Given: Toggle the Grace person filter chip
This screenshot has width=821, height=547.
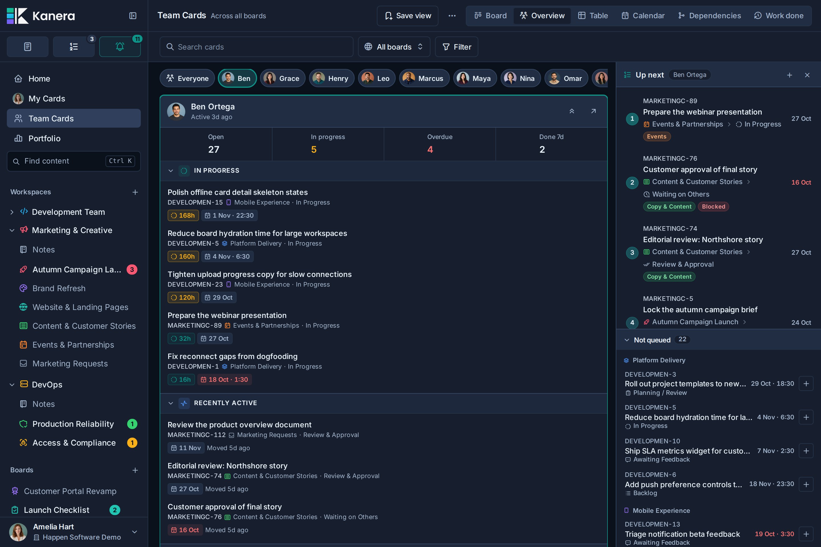Looking at the screenshot, I should point(283,78).
